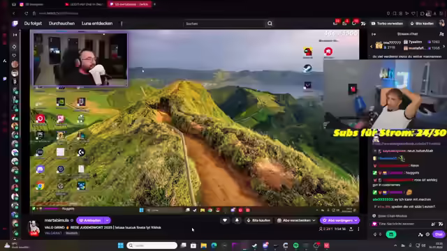Click the search magnifier button
Viewport: 447px width, 251px height.
pos(270,24)
